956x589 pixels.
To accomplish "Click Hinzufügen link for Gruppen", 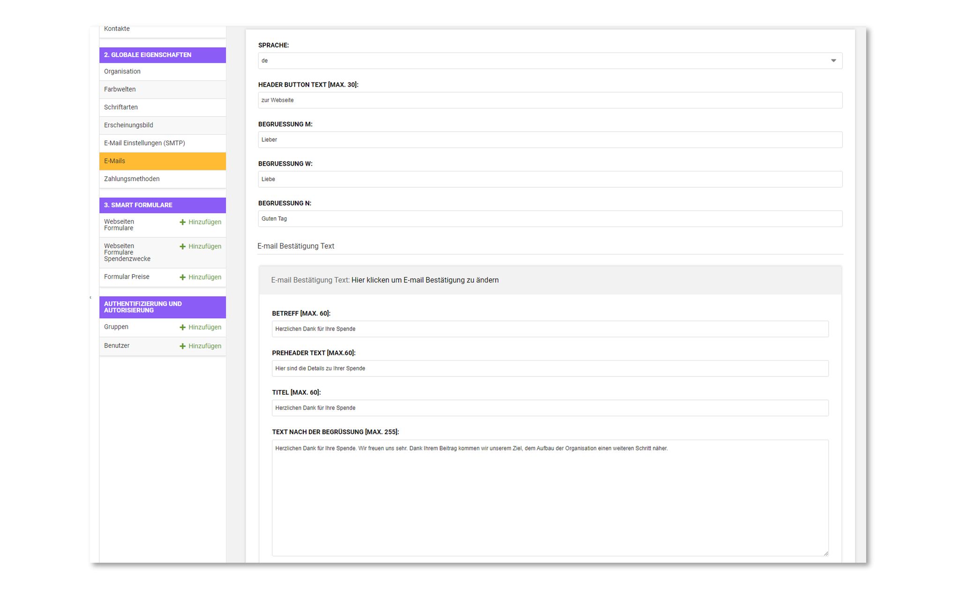I will coord(205,328).
